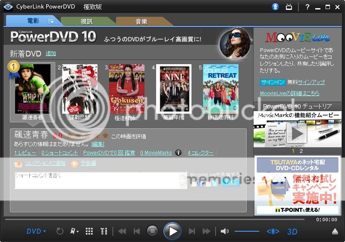345x242 pixels.
Task: Select the Whip It DVD cover
Action: pyautogui.click(x=33, y=89)
